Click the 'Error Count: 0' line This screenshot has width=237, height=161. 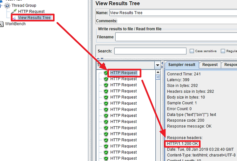[x=179, y=109]
